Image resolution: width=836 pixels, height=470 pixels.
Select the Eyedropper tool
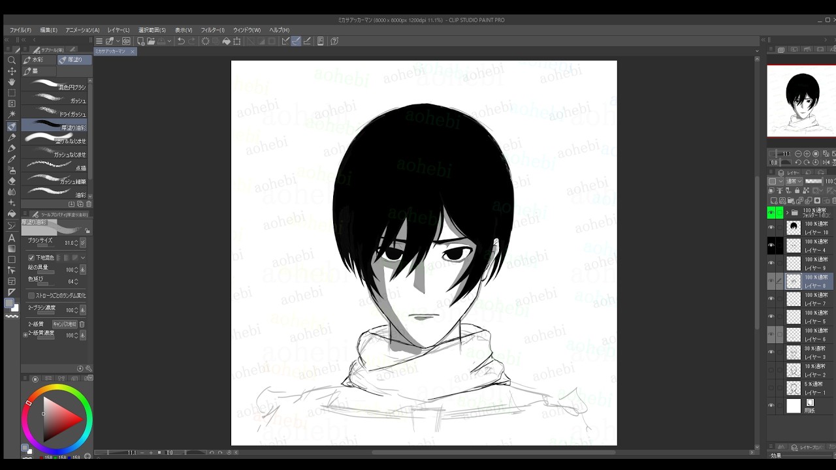click(x=12, y=159)
